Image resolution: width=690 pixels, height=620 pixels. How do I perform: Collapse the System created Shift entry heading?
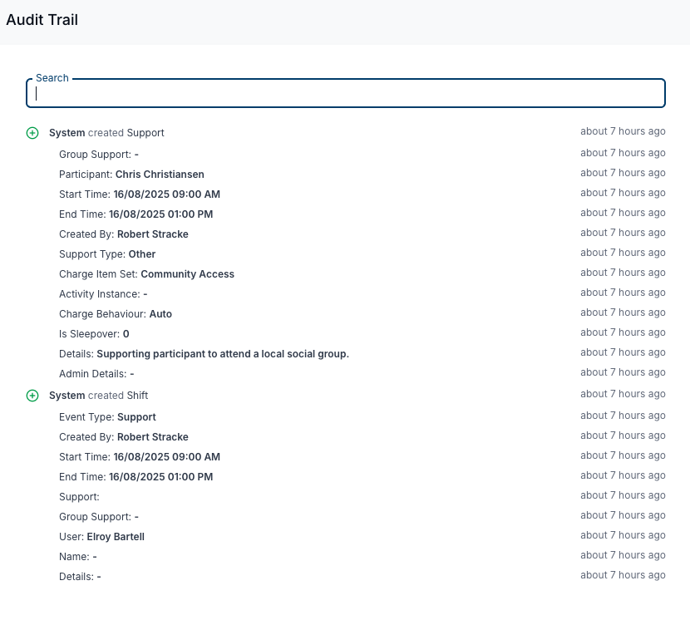[x=98, y=396]
